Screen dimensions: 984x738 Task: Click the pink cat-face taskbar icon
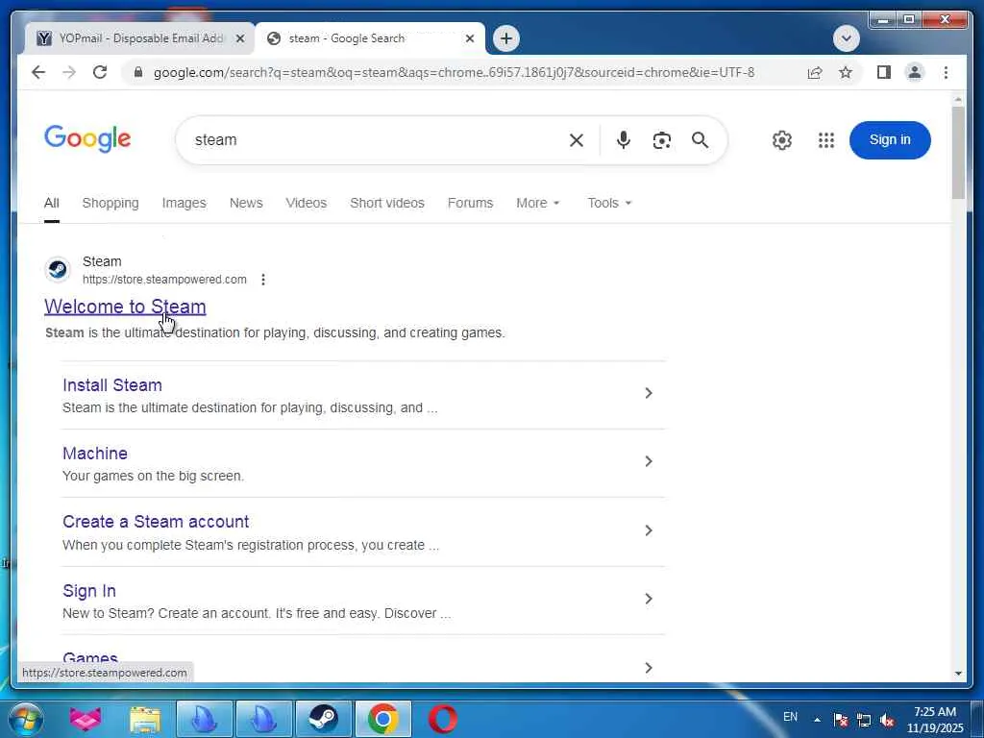coord(86,719)
